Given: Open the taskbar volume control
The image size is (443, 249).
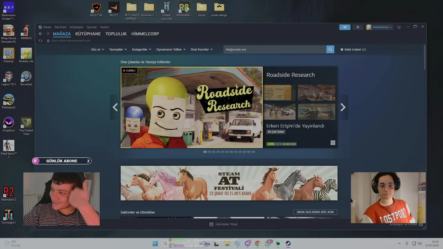Looking at the screenshot, I should pyautogui.click(x=419, y=243).
